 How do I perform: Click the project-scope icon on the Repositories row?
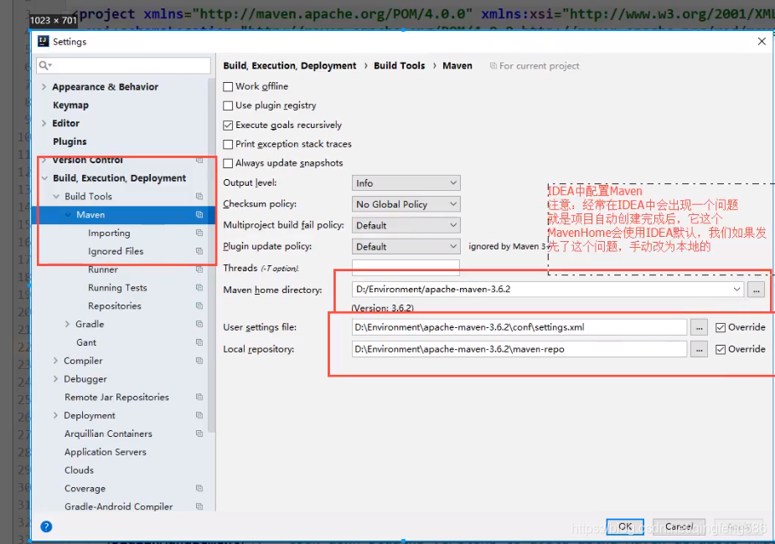(199, 306)
